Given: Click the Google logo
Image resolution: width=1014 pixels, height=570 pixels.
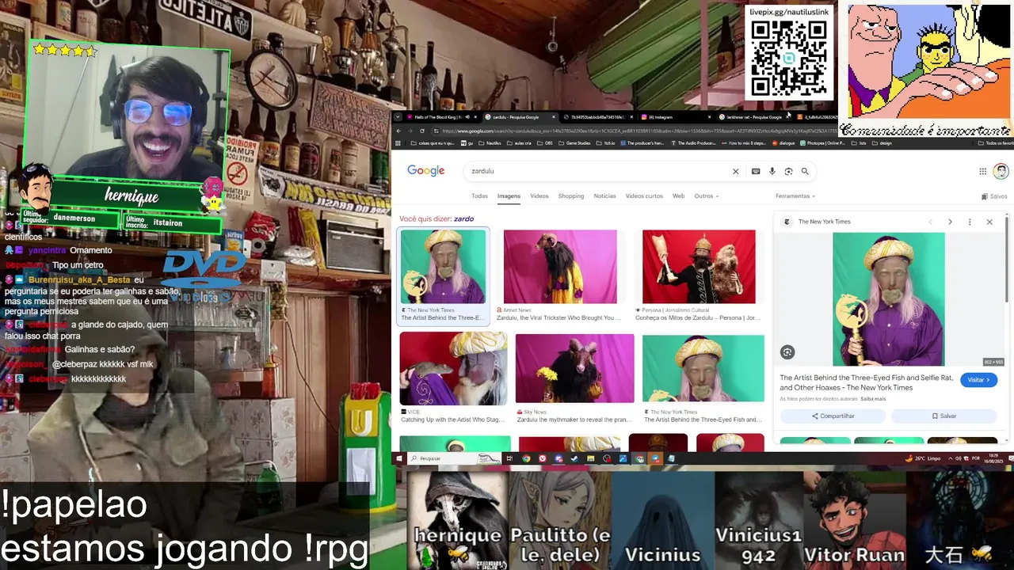Looking at the screenshot, I should pos(426,171).
